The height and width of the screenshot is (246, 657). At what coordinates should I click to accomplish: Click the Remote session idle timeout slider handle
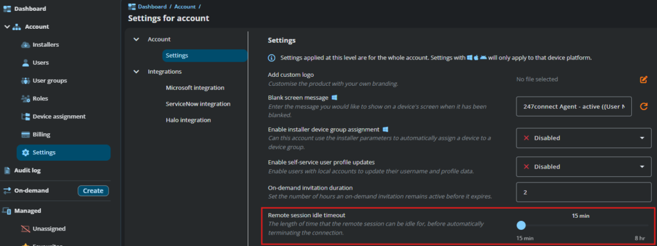pos(521,226)
